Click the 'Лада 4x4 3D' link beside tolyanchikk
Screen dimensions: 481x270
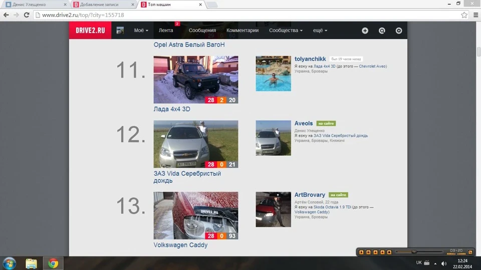(324, 66)
